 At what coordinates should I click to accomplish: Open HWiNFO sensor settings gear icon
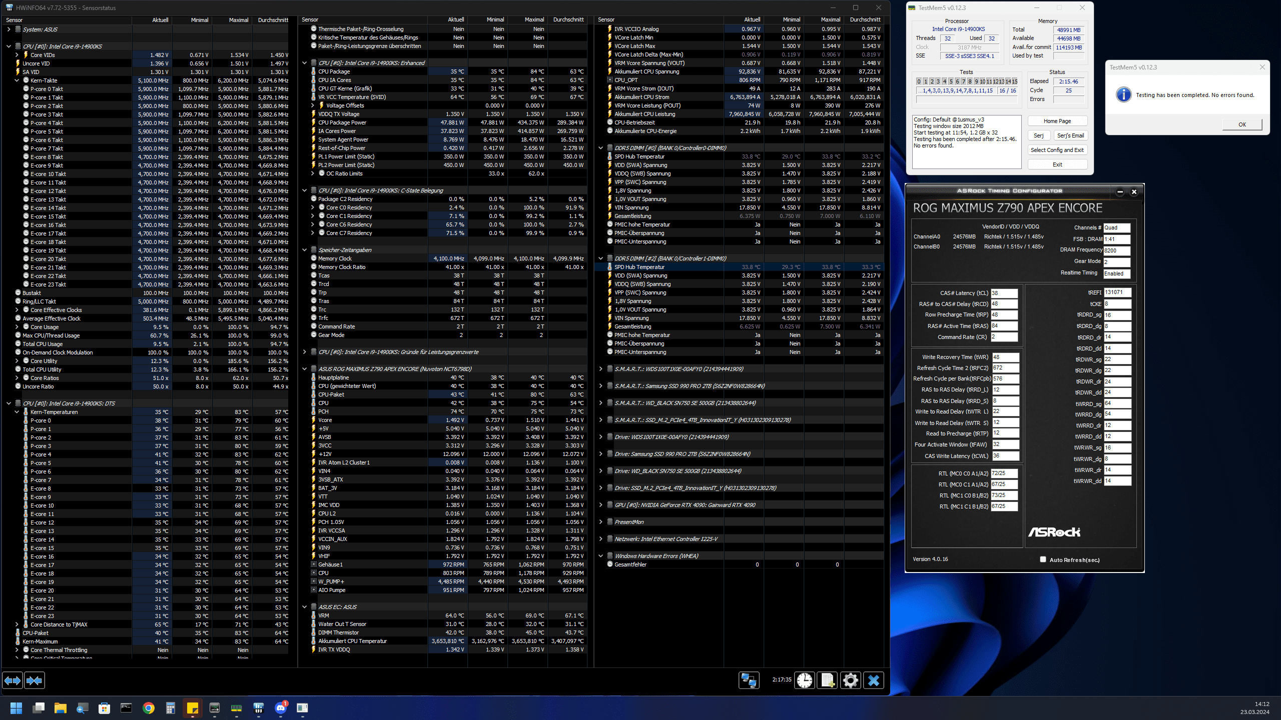point(850,680)
